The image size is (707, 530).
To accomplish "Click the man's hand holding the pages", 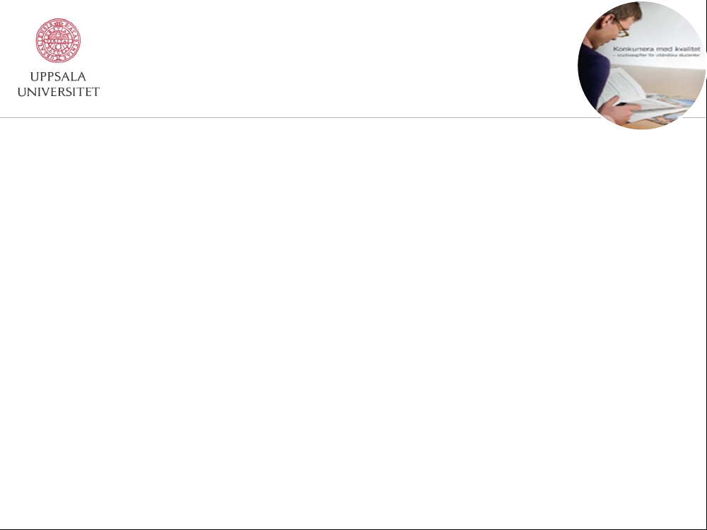I will tap(620, 110).
